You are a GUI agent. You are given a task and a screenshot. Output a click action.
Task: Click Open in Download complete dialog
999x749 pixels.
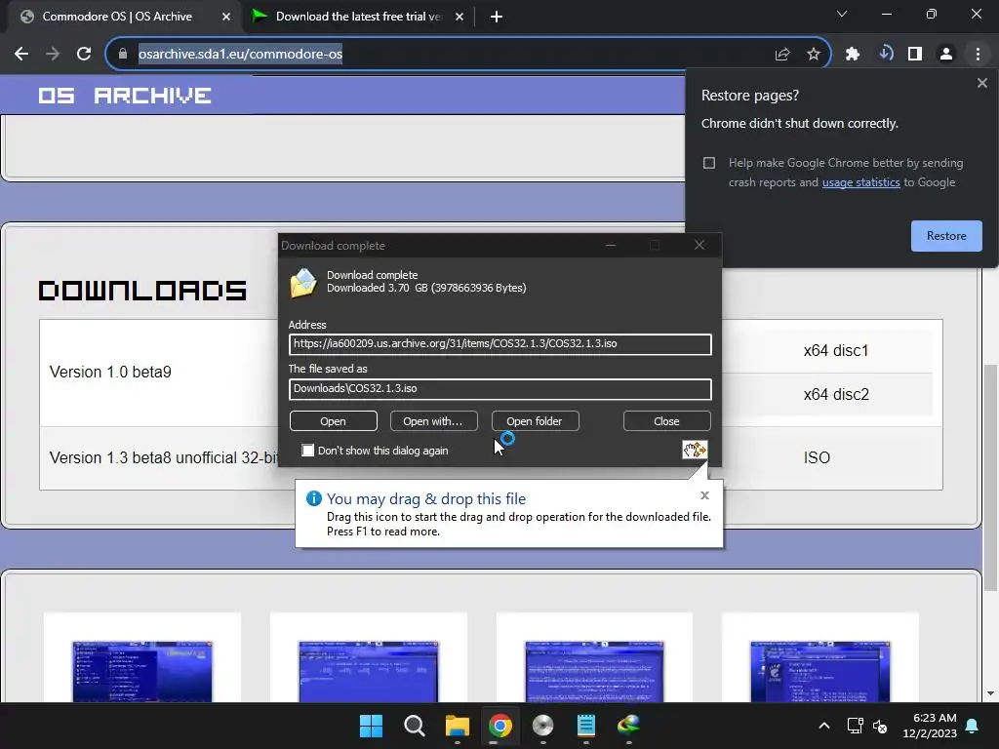pos(334,421)
